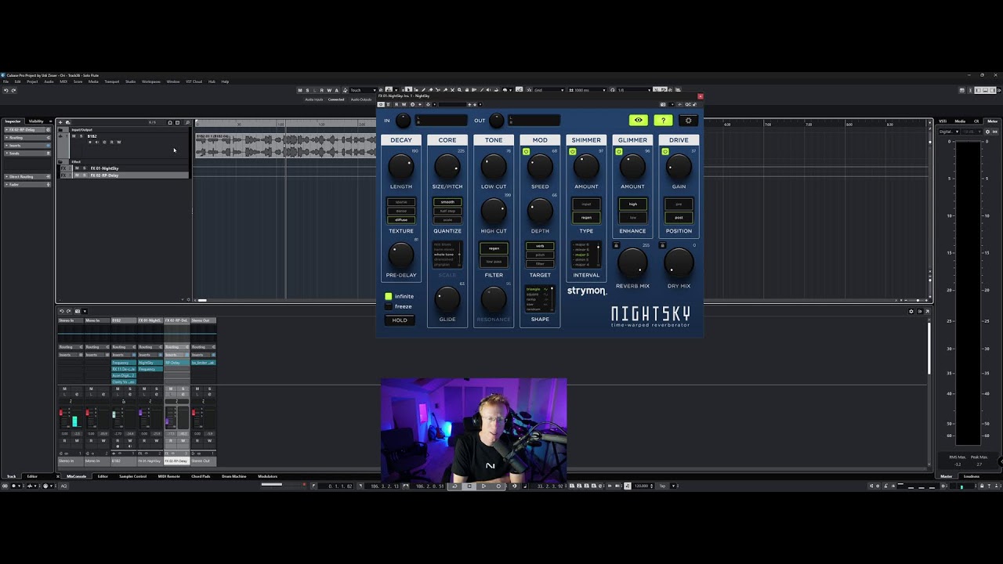Open the Audio menu

[x=49, y=81]
